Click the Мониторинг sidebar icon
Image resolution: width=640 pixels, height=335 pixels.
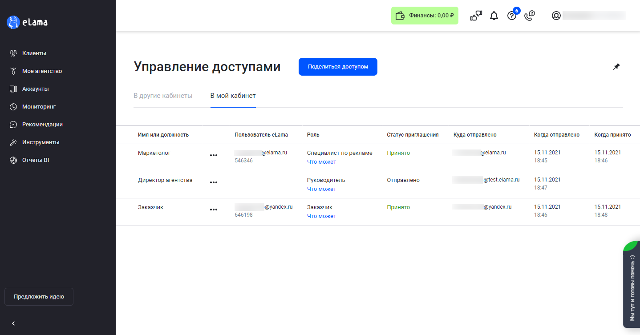[x=13, y=107]
